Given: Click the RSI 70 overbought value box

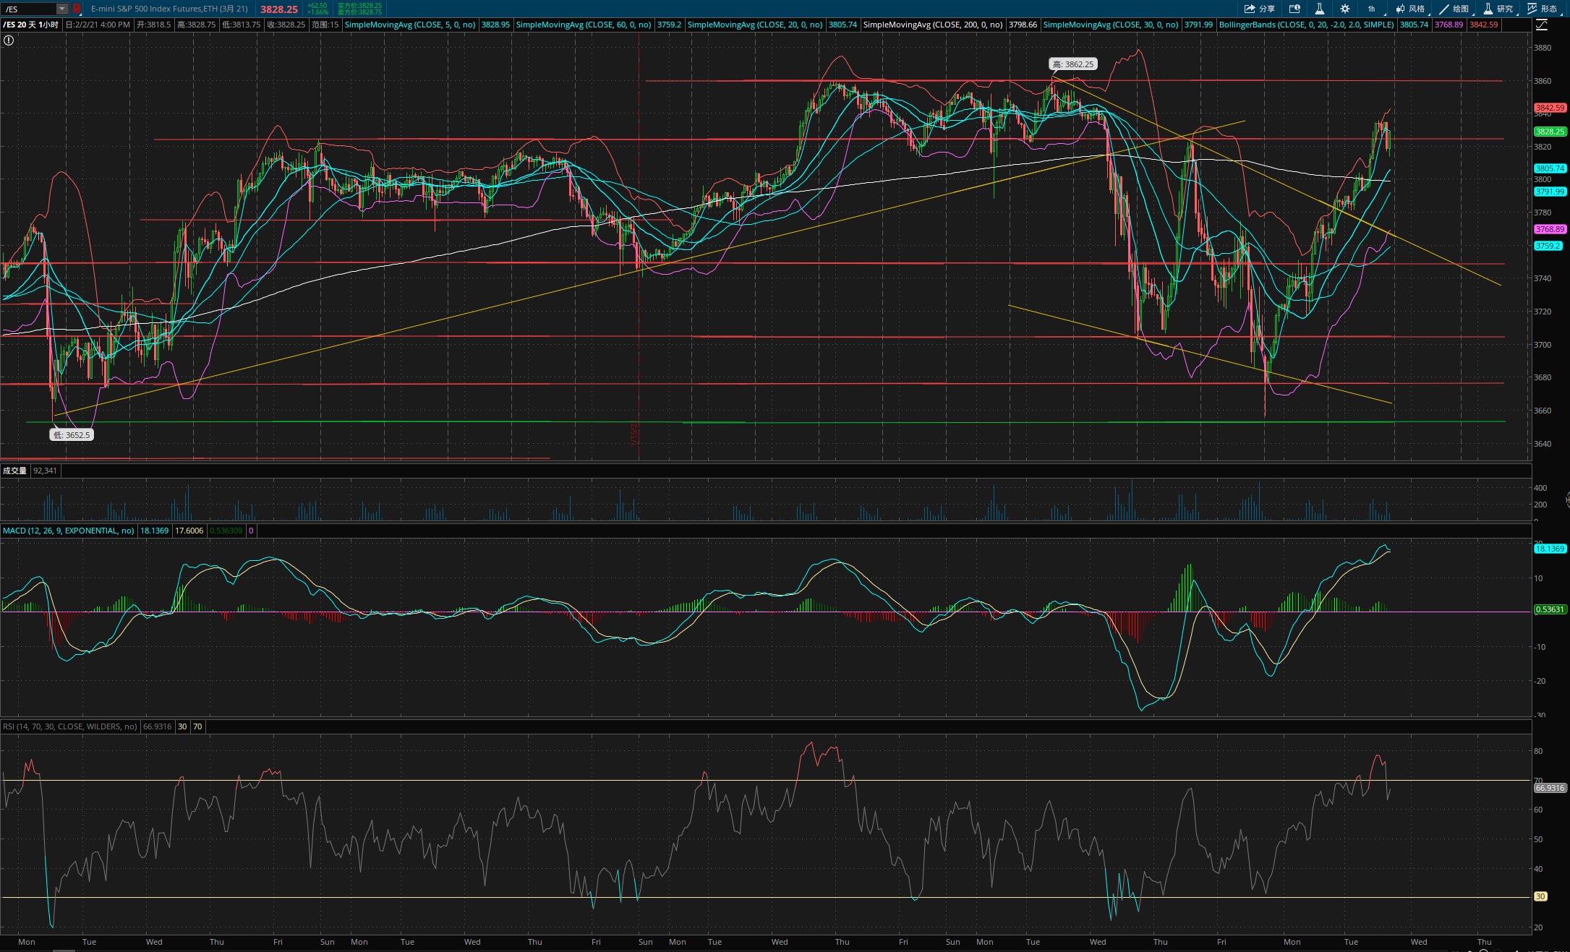Looking at the screenshot, I should tap(197, 726).
